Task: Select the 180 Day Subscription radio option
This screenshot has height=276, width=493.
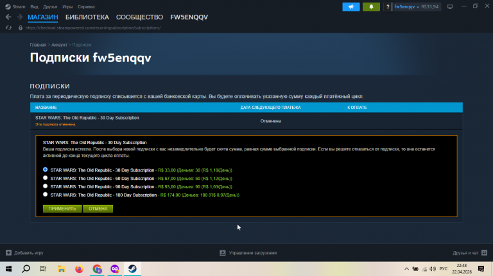Action: point(46,195)
